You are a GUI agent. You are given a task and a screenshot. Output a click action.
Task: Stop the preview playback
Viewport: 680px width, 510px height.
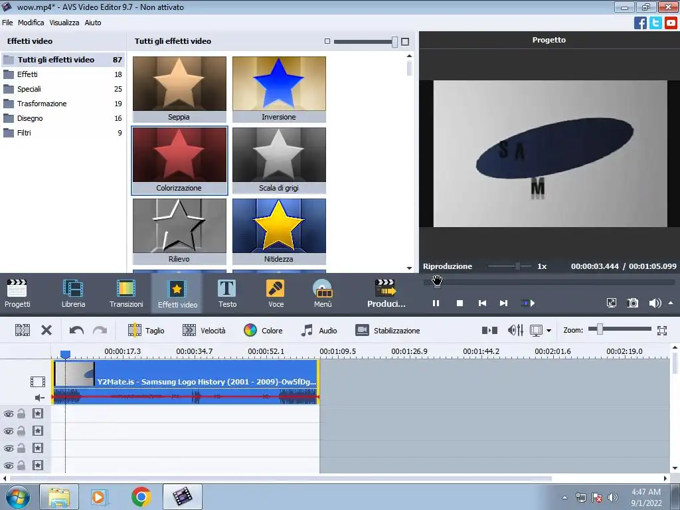(x=460, y=303)
